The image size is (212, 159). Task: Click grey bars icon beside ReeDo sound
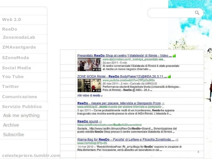(100, 122)
